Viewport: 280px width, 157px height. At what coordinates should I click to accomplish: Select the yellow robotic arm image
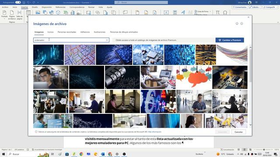pos(231,121)
